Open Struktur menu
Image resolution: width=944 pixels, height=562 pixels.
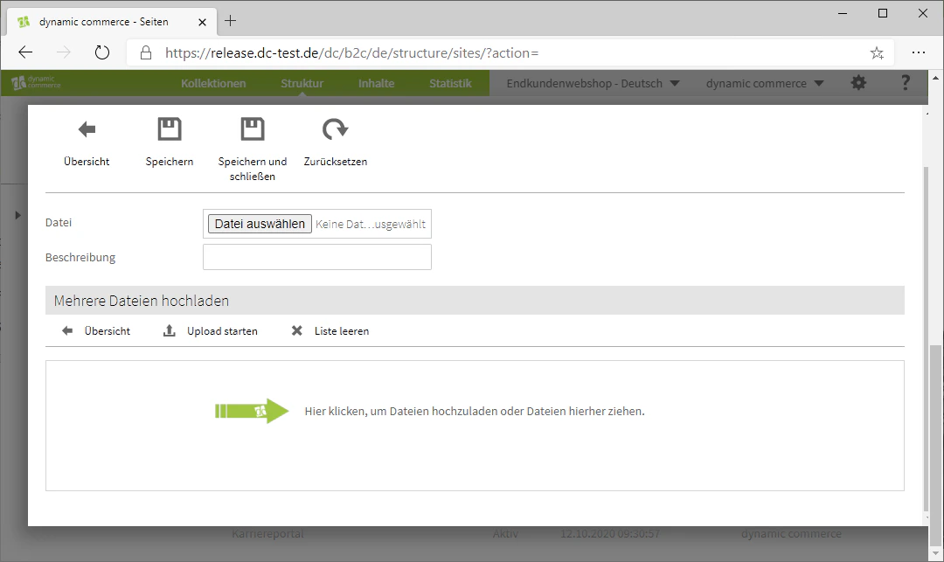pos(302,83)
